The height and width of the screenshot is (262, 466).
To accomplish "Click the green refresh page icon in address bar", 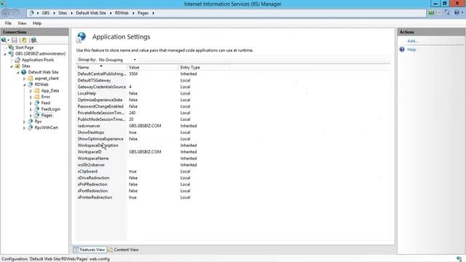I will pyautogui.click(x=431, y=13).
